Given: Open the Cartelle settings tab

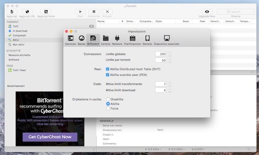Looking at the screenshot, I should [106, 40].
